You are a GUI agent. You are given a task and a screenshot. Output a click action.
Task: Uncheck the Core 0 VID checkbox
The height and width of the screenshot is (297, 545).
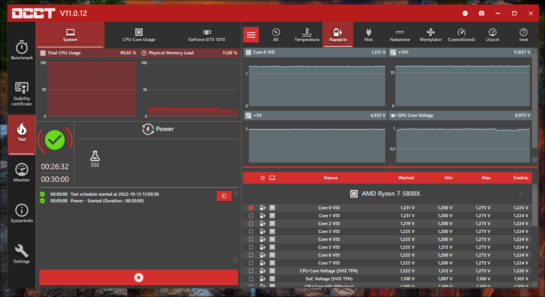pos(251,208)
